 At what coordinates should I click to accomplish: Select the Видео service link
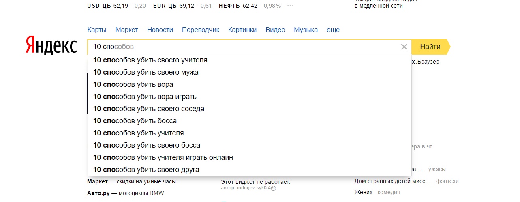[x=275, y=30]
